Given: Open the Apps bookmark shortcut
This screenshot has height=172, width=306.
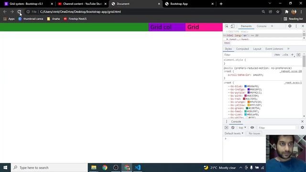Looking at the screenshot, I should 9,19.
